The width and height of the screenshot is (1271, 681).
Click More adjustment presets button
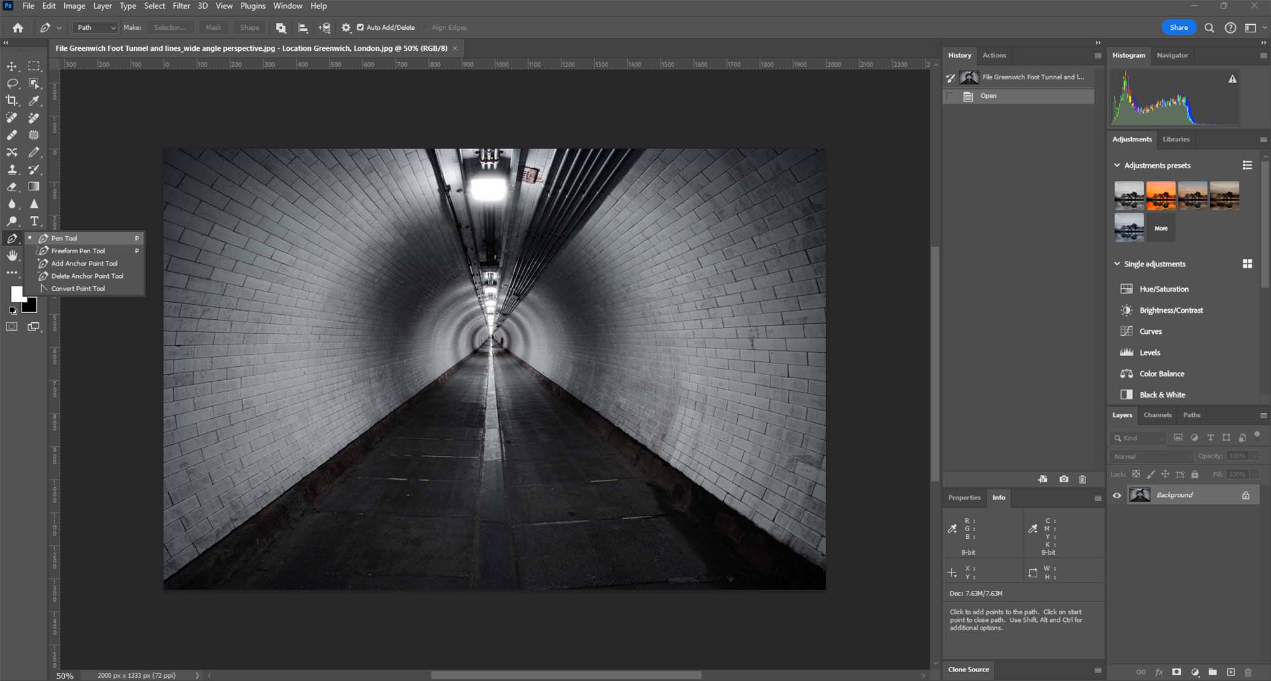coord(1160,228)
